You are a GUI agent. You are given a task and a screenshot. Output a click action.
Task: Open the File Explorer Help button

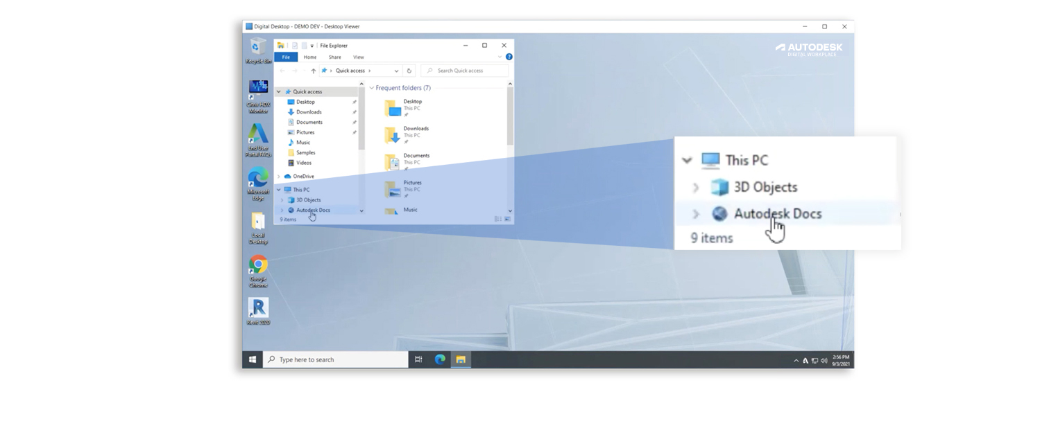[509, 57]
